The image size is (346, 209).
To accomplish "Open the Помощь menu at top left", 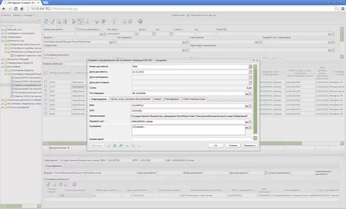I will [x=29, y=15].
